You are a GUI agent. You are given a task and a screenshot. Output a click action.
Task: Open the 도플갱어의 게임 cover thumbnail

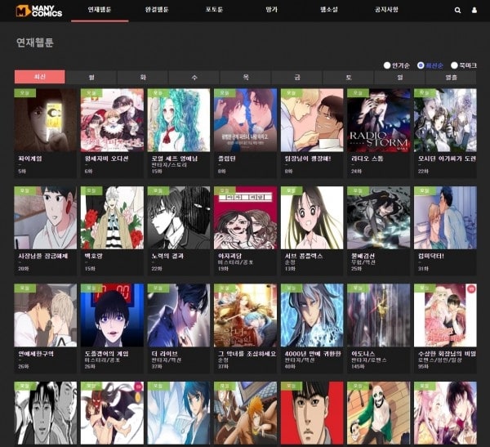point(112,315)
